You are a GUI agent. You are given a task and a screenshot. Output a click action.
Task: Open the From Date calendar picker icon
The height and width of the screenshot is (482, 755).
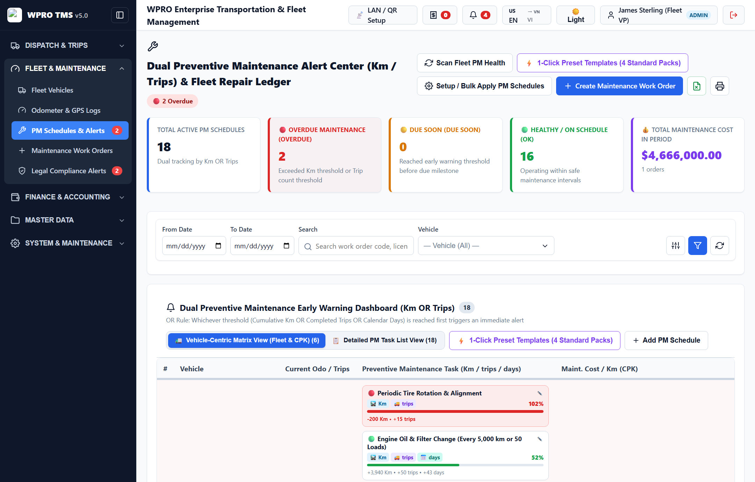point(218,246)
